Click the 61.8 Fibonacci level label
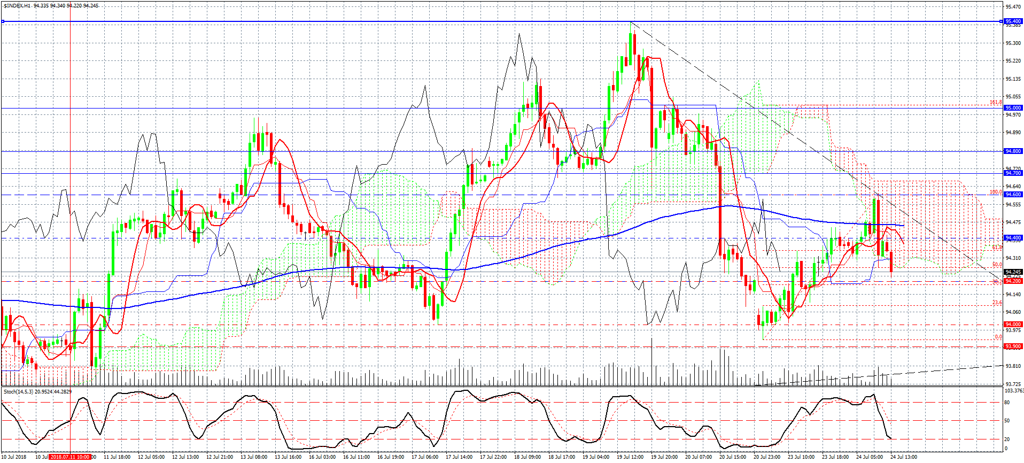Viewport: 1024px width, 463px height. coord(997,248)
